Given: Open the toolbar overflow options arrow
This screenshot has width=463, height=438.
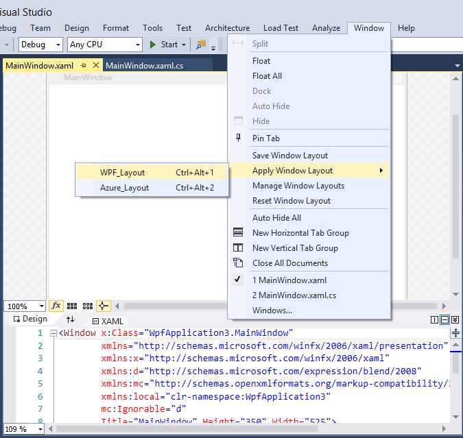Looking at the screenshot, I should coord(213,47).
